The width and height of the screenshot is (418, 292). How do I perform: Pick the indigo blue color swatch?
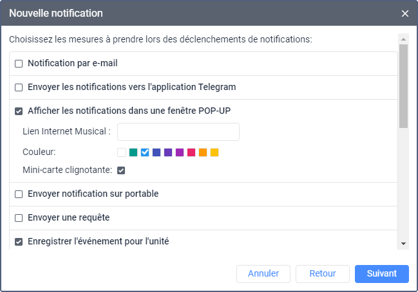click(157, 152)
